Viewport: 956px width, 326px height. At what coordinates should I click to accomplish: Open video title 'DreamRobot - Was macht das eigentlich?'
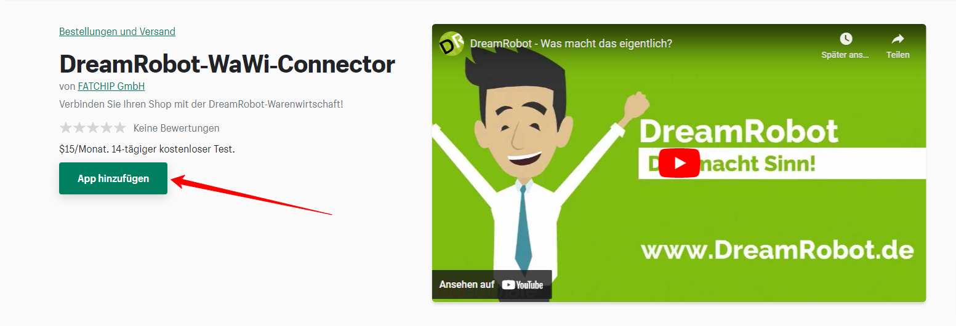pyautogui.click(x=571, y=44)
